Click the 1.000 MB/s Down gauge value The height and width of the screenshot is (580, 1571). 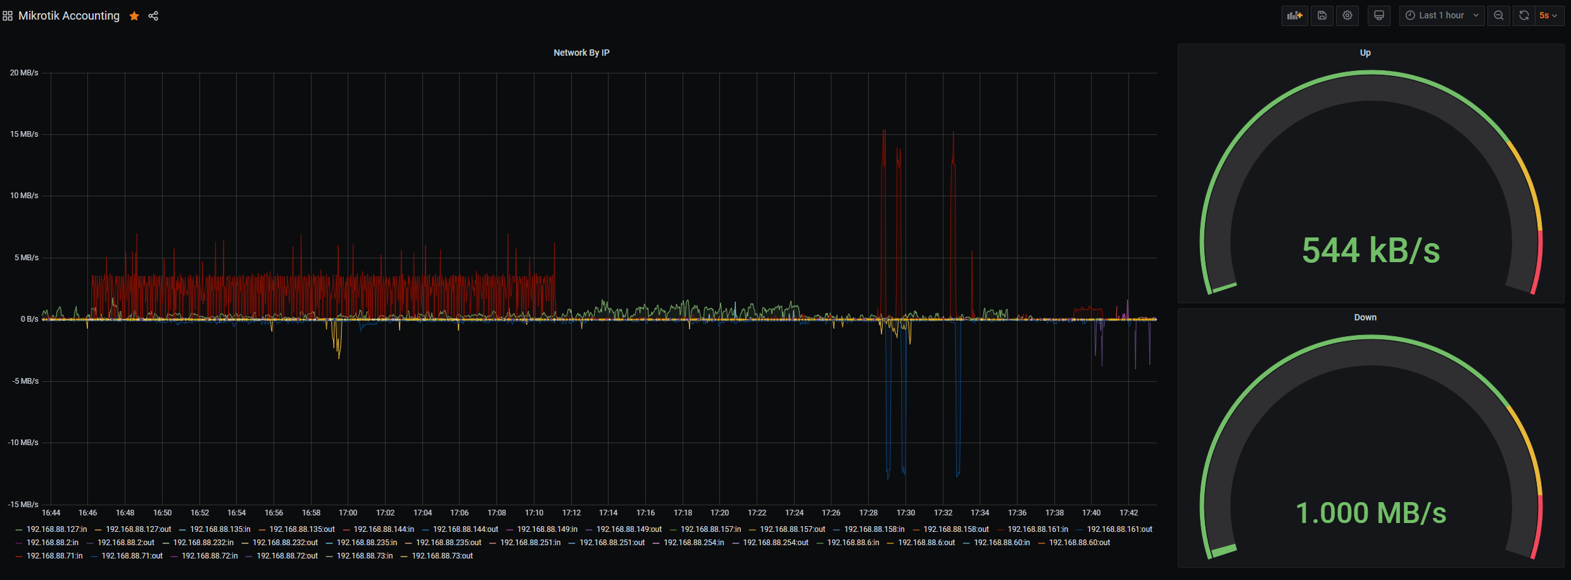1371,513
